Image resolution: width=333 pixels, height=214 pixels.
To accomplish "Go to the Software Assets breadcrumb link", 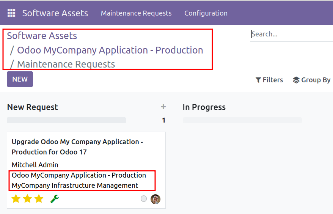I will [x=42, y=36].
